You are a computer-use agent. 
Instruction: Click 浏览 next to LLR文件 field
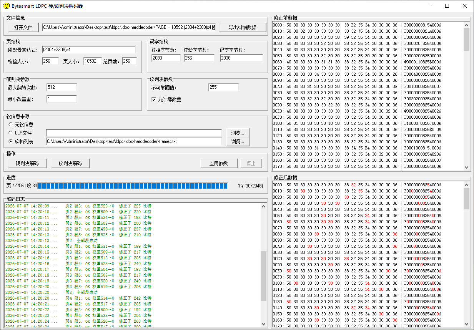(x=238, y=133)
